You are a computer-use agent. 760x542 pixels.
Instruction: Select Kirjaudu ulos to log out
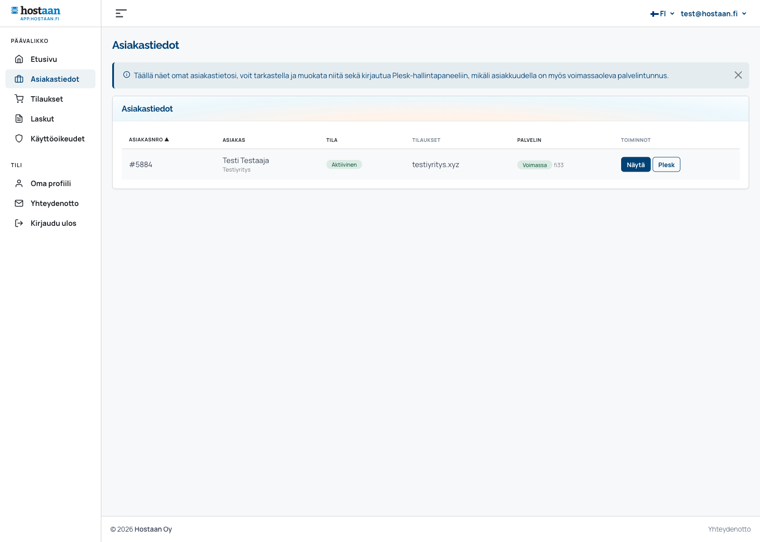50,223
